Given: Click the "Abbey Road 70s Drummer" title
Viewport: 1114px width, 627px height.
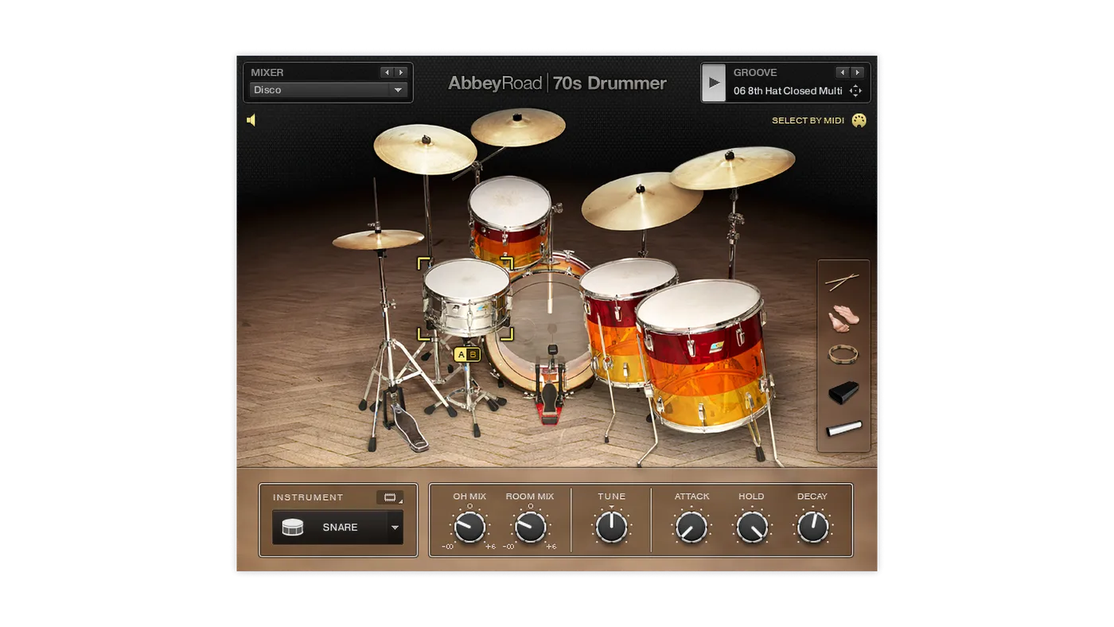Looking at the screenshot, I should pos(557,83).
